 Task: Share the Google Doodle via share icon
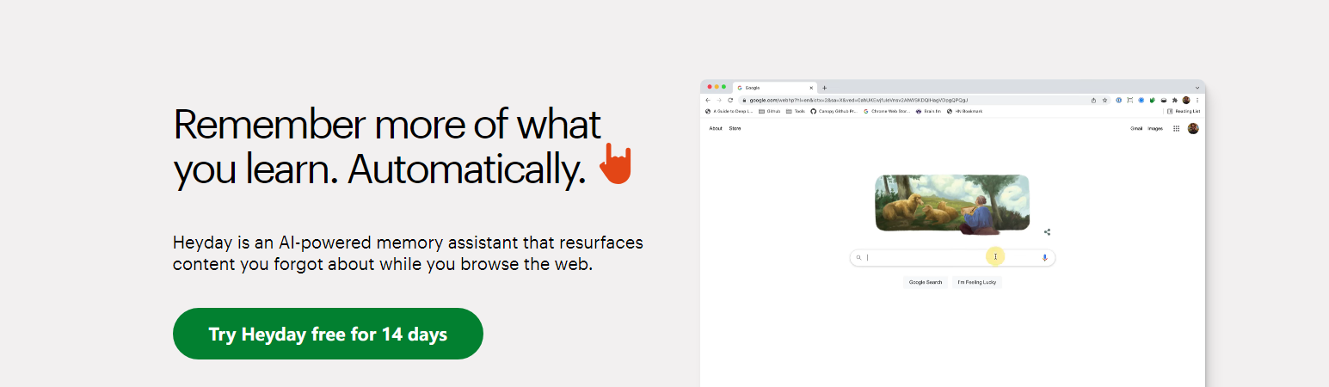pyautogui.click(x=1047, y=231)
